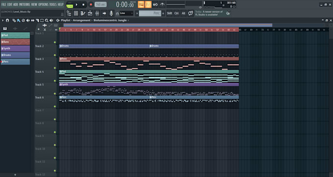Screen dimensions: 333x177
Task: Click the arrow left of pattern selector
Action: [137, 13]
